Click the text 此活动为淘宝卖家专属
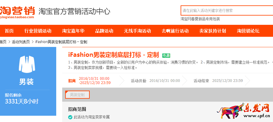 click(92, 117)
